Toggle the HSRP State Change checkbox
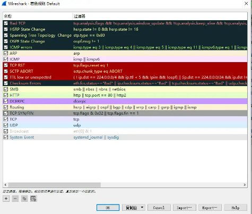Image resolution: width=252 pixels, height=214 pixels. point(6,29)
